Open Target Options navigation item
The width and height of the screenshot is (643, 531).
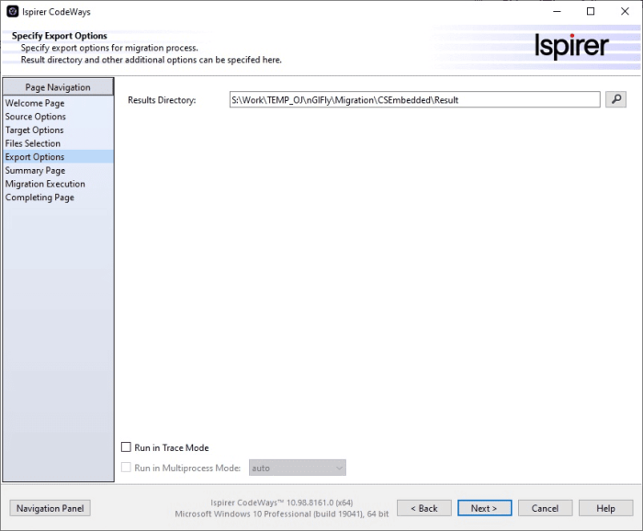pos(35,130)
